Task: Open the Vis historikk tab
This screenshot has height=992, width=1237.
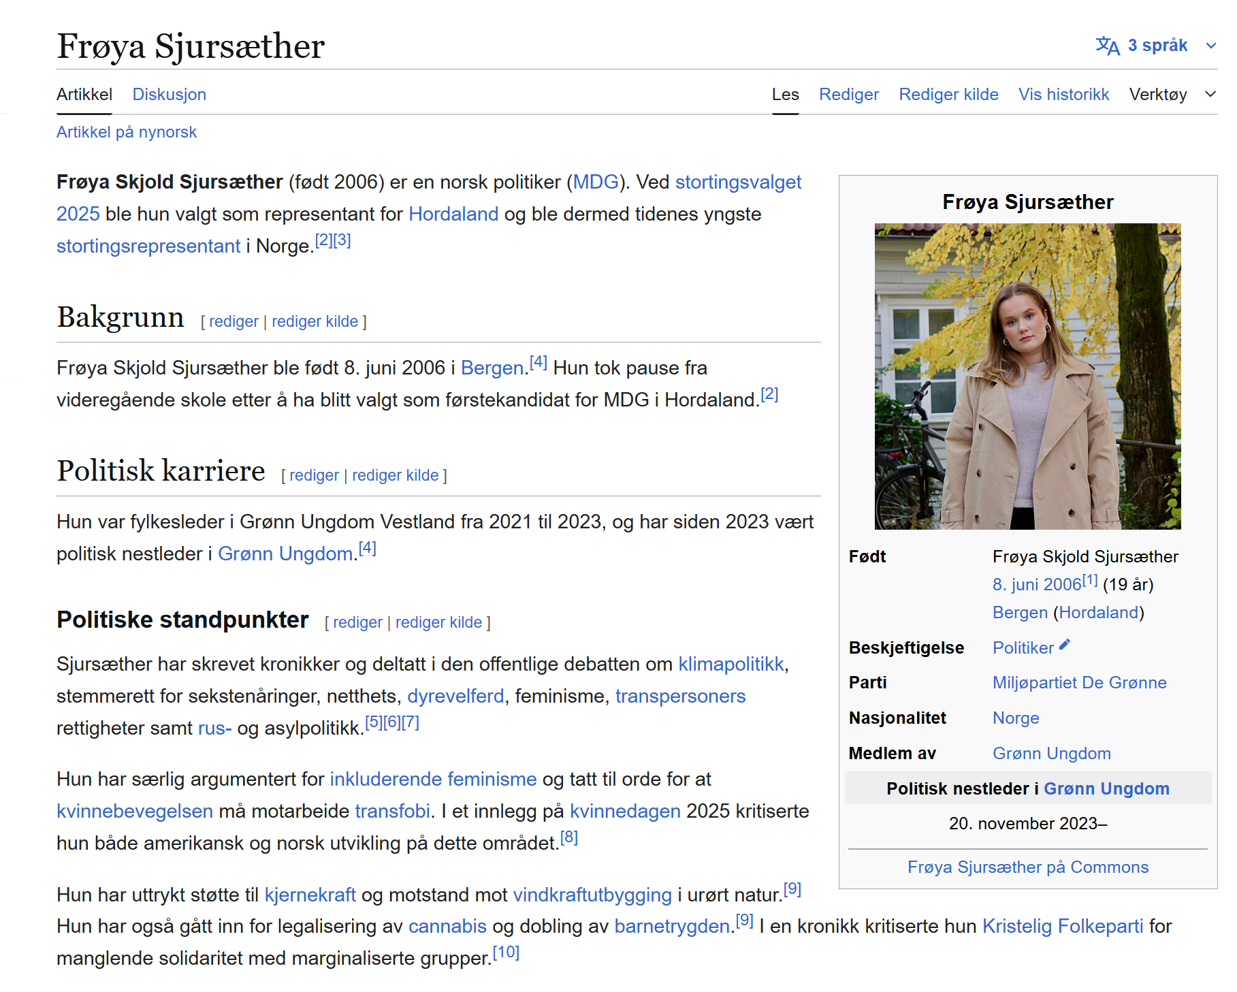Action: (1064, 94)
